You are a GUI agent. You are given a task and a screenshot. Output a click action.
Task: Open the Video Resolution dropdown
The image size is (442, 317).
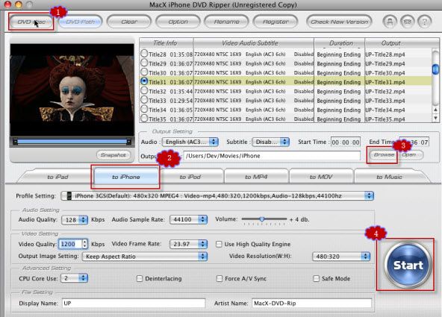click(x=341, y=257)
